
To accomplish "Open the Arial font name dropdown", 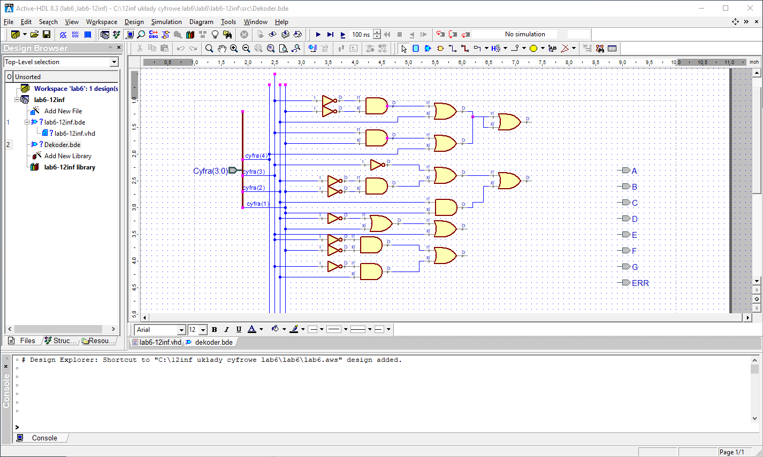I will tap(181, 330).
